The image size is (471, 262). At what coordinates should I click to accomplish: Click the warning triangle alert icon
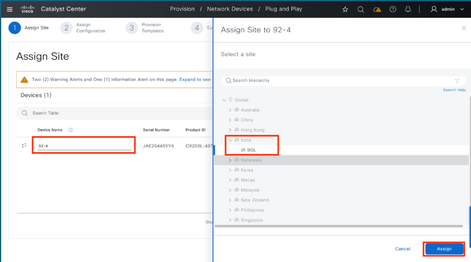point(25,80)
